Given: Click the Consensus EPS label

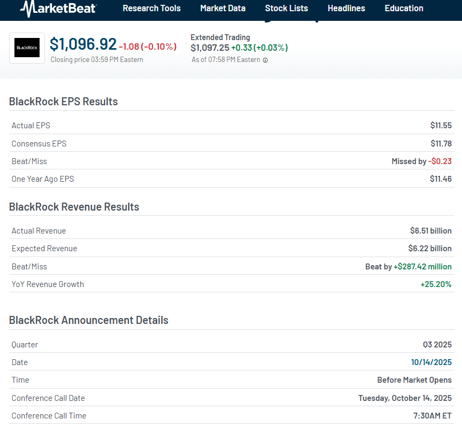Looking at the screenshot, I should point(39,143).
